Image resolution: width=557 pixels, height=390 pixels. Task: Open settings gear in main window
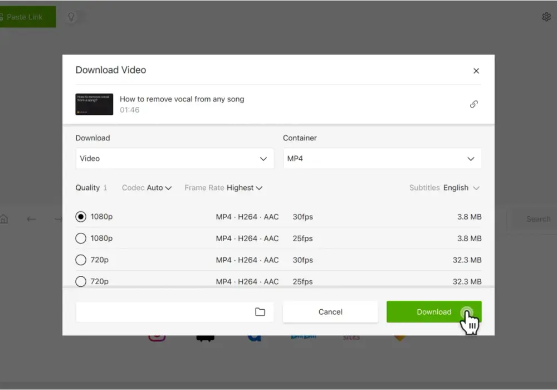click(546, 17)
